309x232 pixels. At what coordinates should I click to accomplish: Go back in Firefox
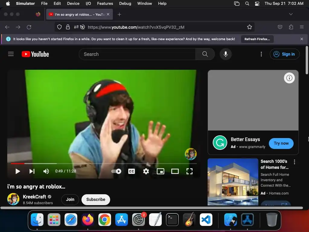point(7,27)
